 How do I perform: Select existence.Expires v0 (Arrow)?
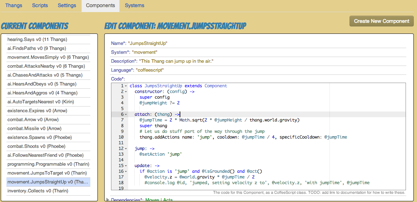click(49, 111)
